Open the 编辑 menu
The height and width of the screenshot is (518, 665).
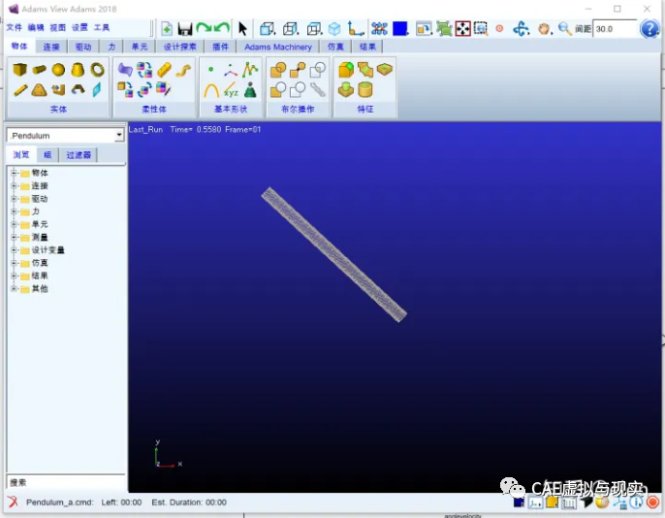click(36, 27)
